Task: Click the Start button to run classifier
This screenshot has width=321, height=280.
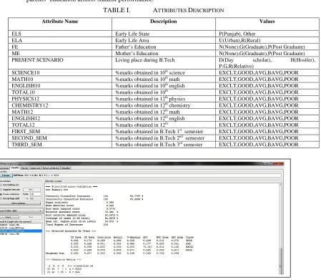Action: tap(9, 217)
